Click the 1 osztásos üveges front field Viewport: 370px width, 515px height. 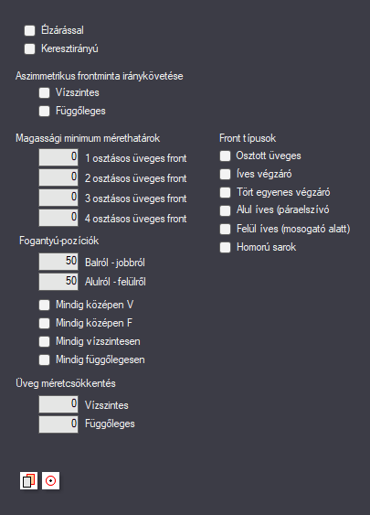58,157
